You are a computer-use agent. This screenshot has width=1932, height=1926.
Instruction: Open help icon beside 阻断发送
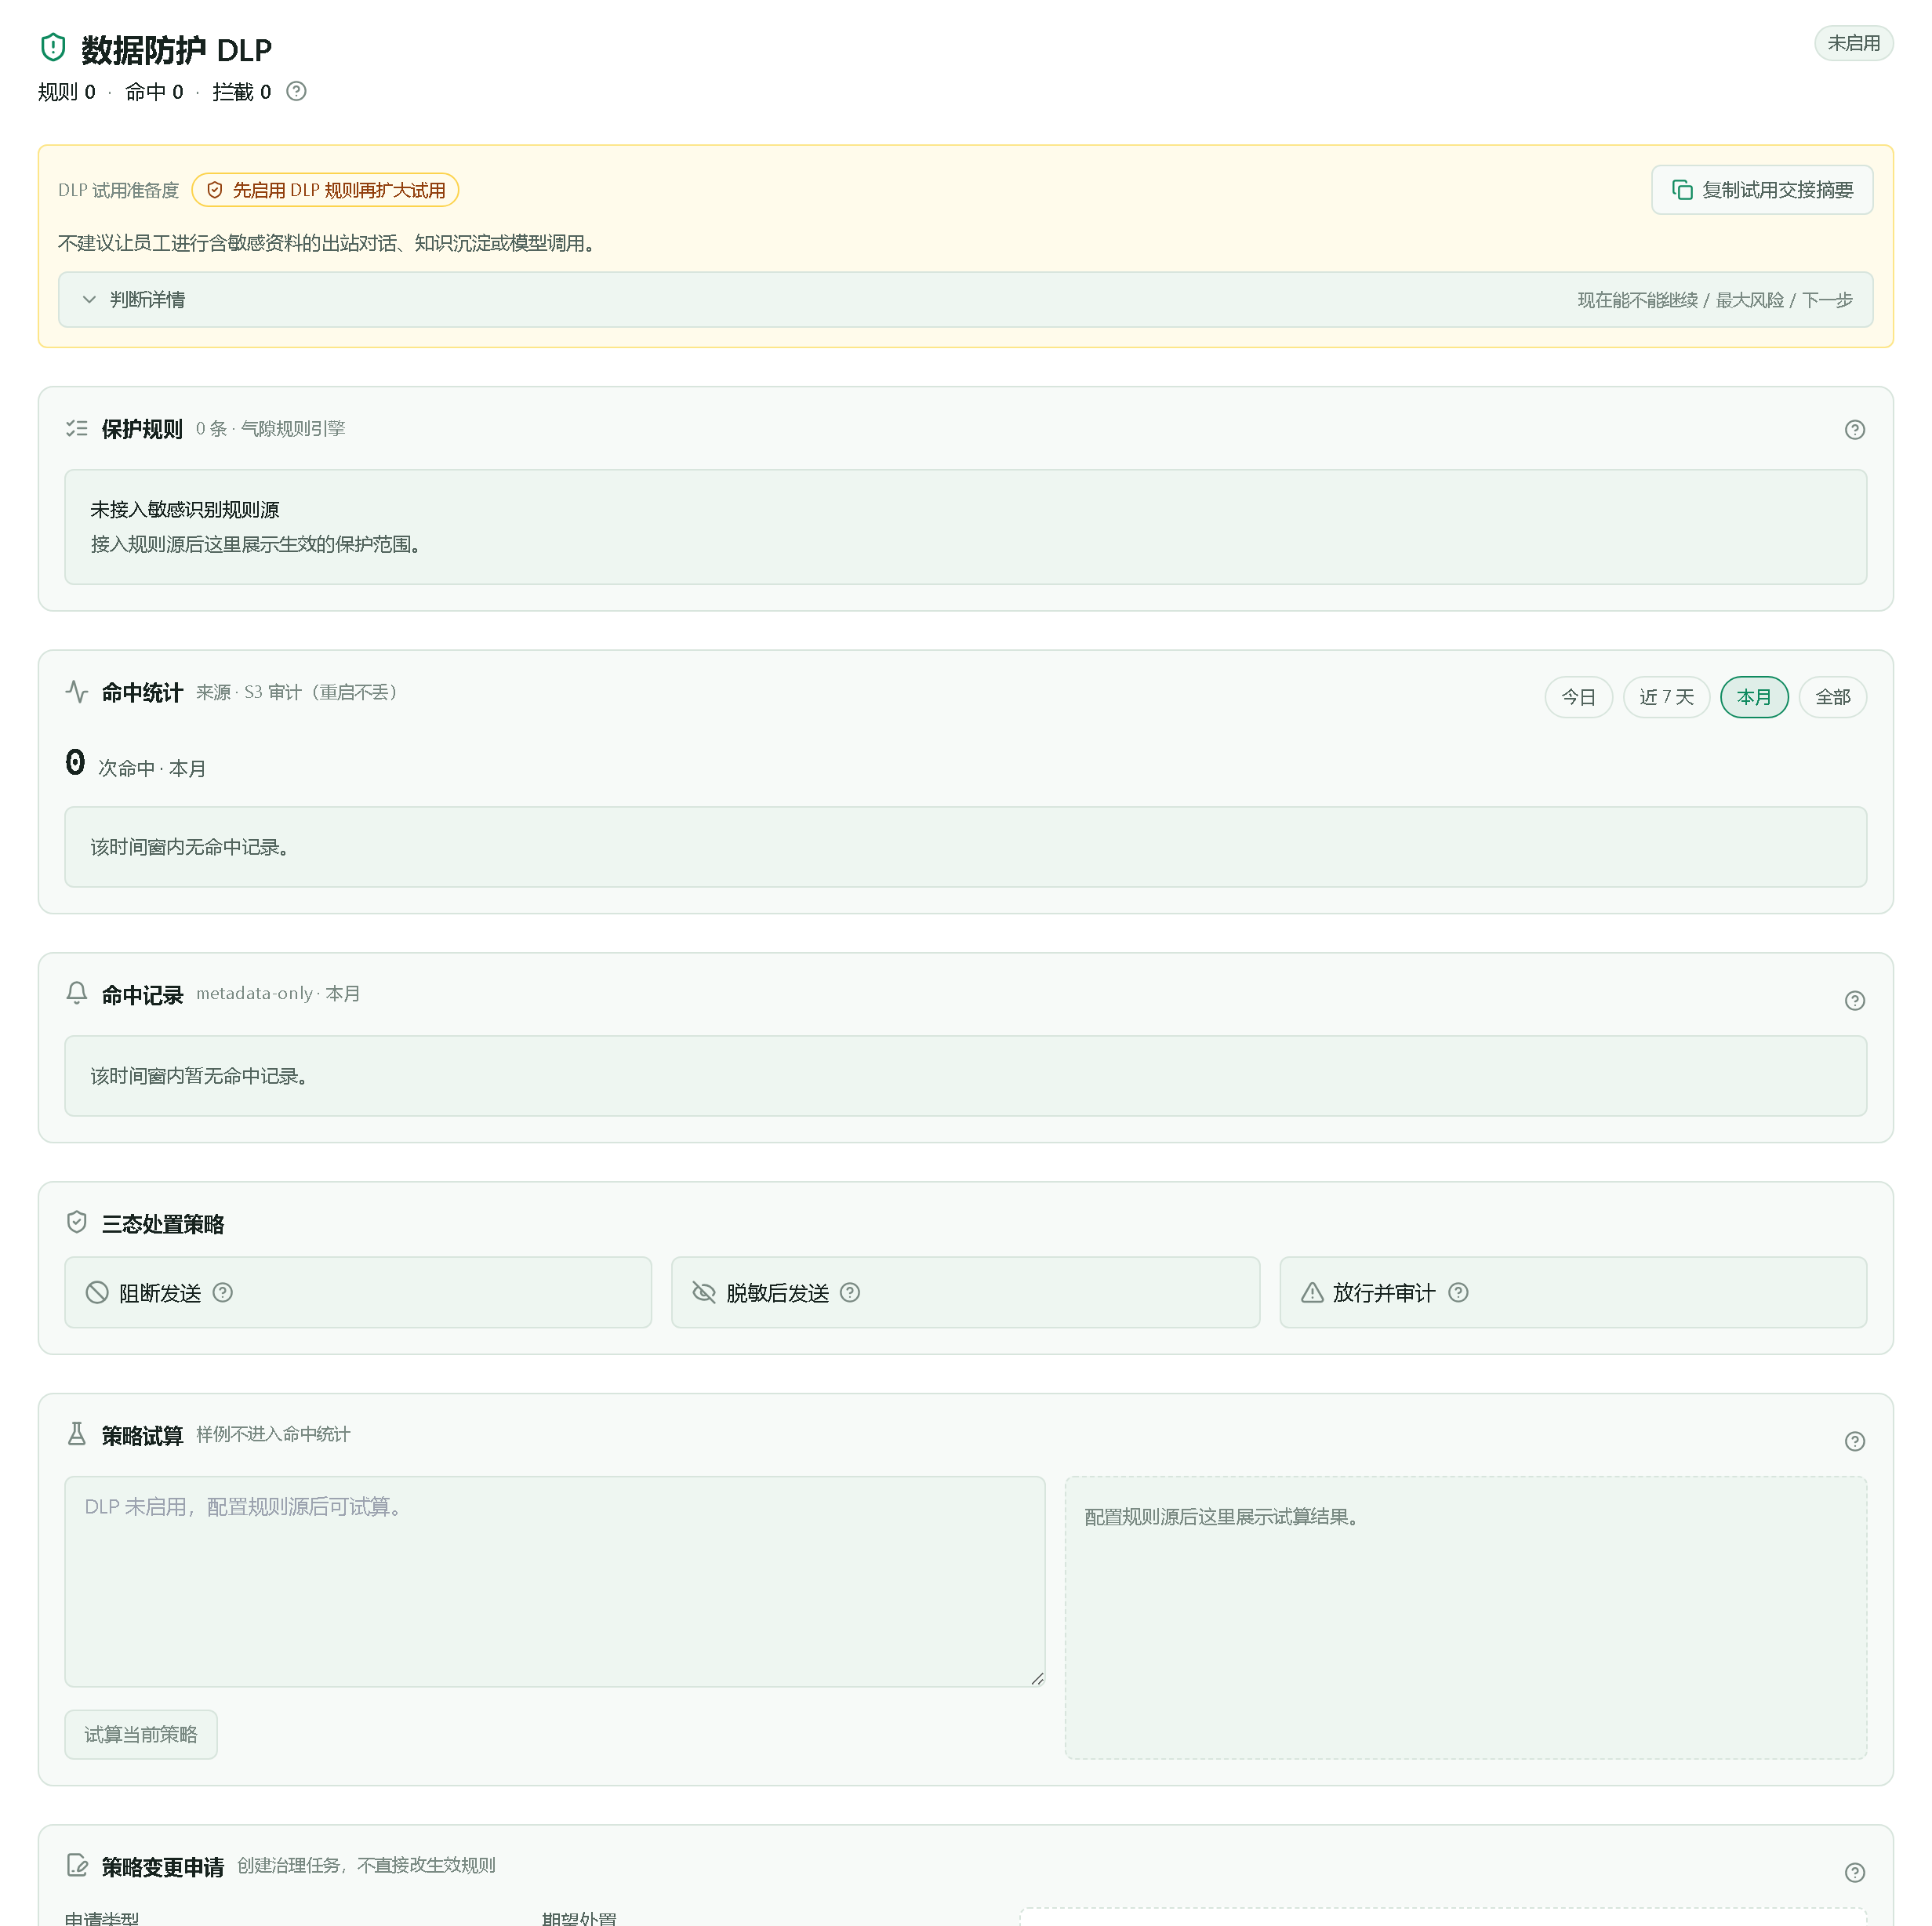tap(223, 1292)
